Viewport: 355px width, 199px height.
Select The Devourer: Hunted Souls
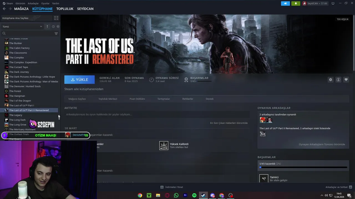(25, 86)
